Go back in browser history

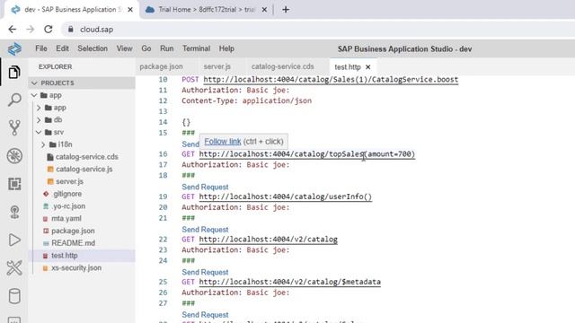tap(12, 30)
